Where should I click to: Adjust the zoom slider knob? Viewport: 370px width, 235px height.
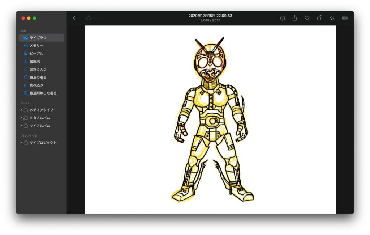89,18
